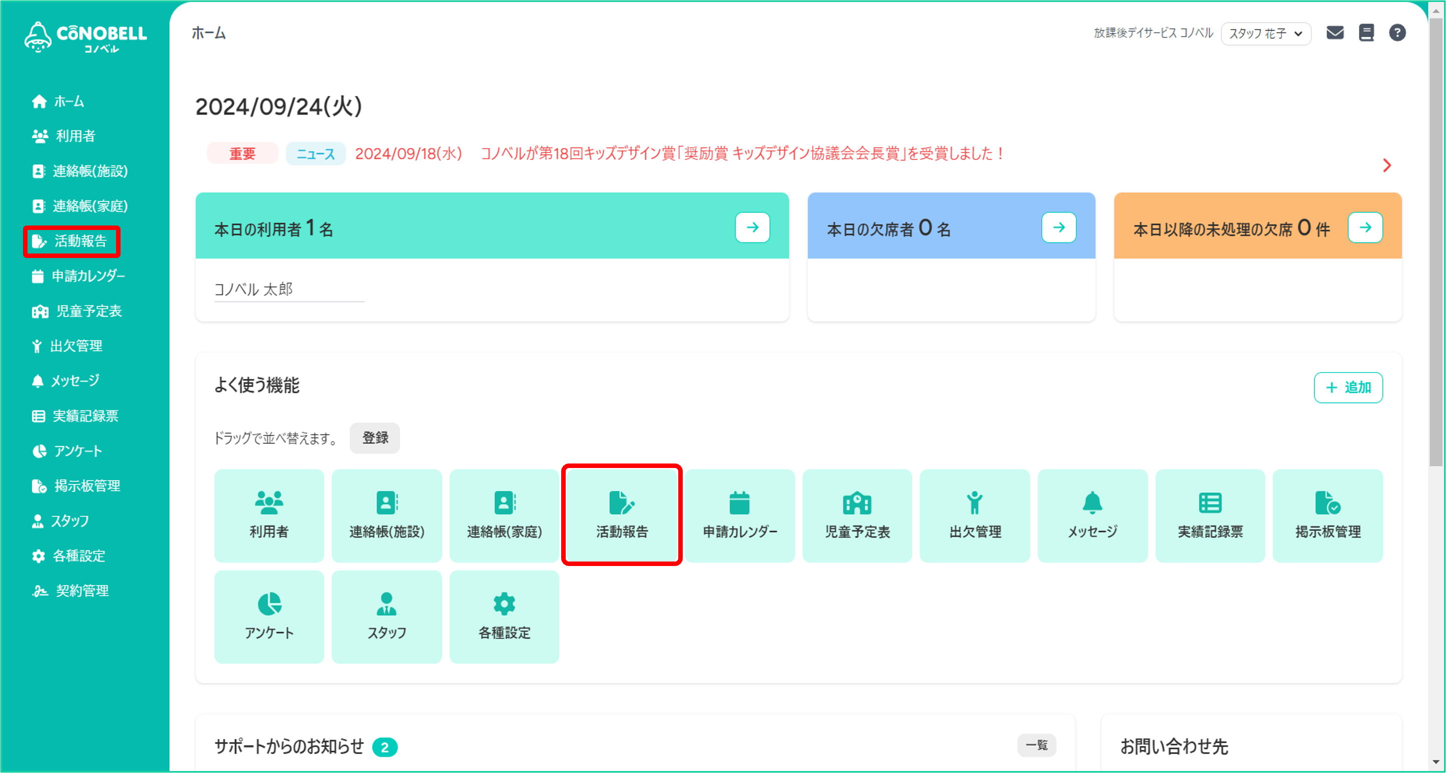Viewport: 1446px width, 773px height.
Task: Open the メッセージ shortcut tile
Action: click(x=1092, y=515)
